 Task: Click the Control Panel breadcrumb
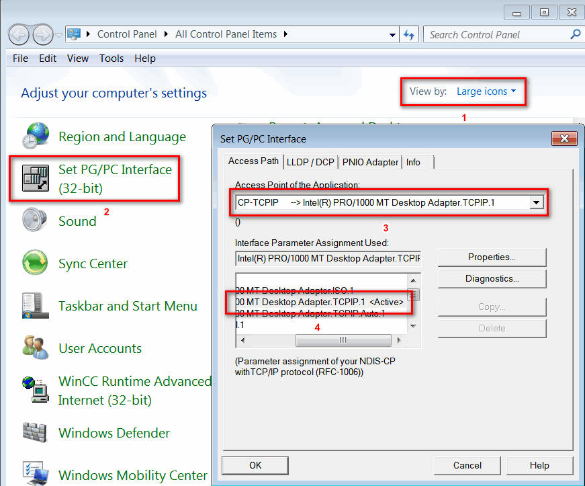[x=127, y=34]
